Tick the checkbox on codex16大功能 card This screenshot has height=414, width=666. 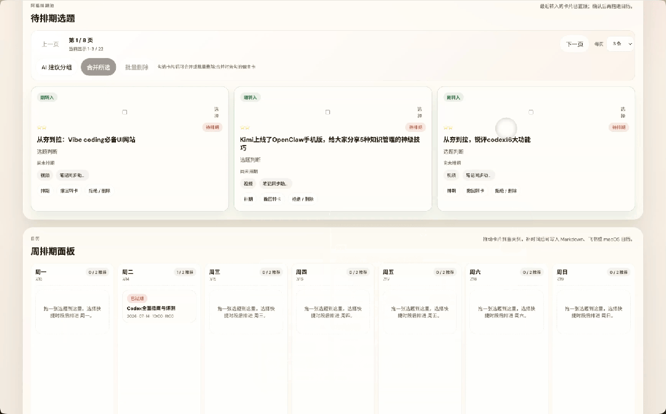[x=531, y=112]
